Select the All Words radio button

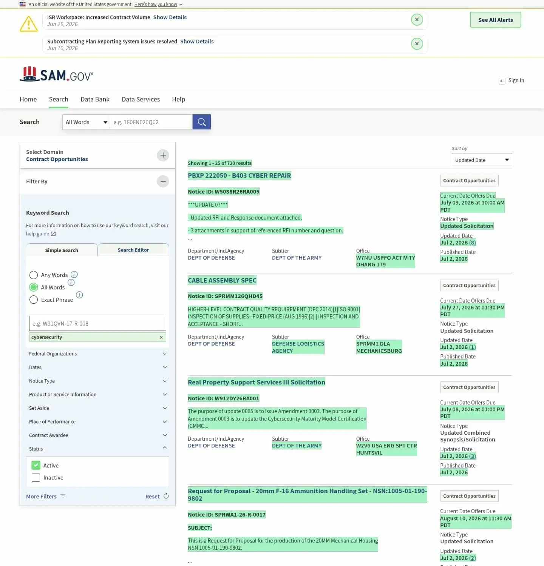[x=34, y=287]
